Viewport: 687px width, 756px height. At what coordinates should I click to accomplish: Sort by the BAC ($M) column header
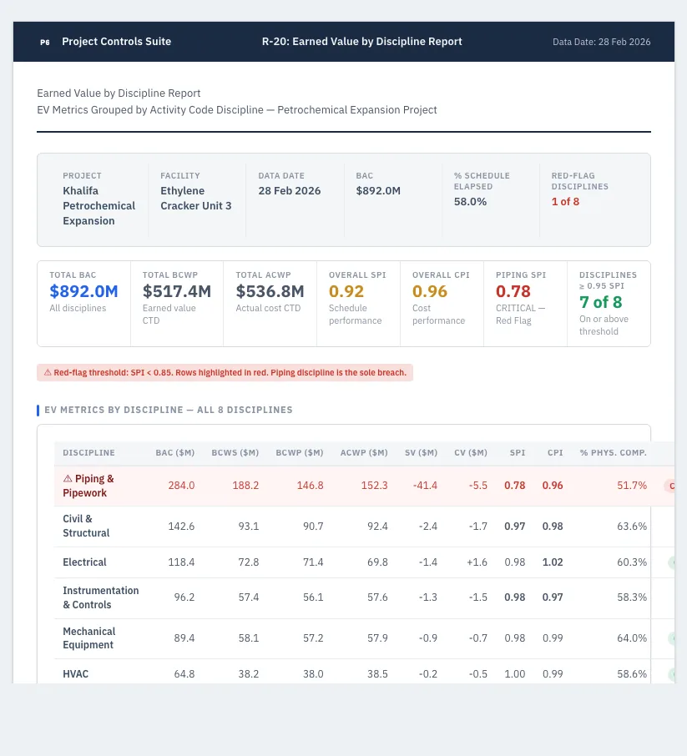[x=174, y=453]
